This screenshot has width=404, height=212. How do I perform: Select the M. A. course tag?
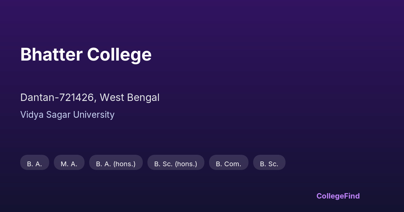[x=69, y=164]
